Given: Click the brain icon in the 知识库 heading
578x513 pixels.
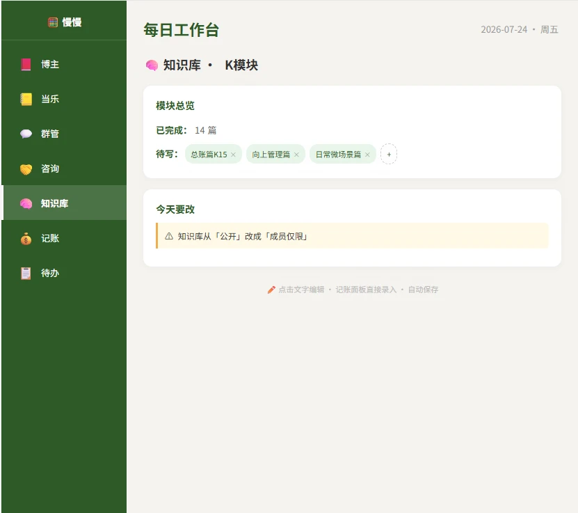Looking at the screenshot, I should coord(152,65).
